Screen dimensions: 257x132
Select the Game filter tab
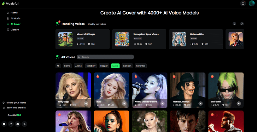[67, 66]
